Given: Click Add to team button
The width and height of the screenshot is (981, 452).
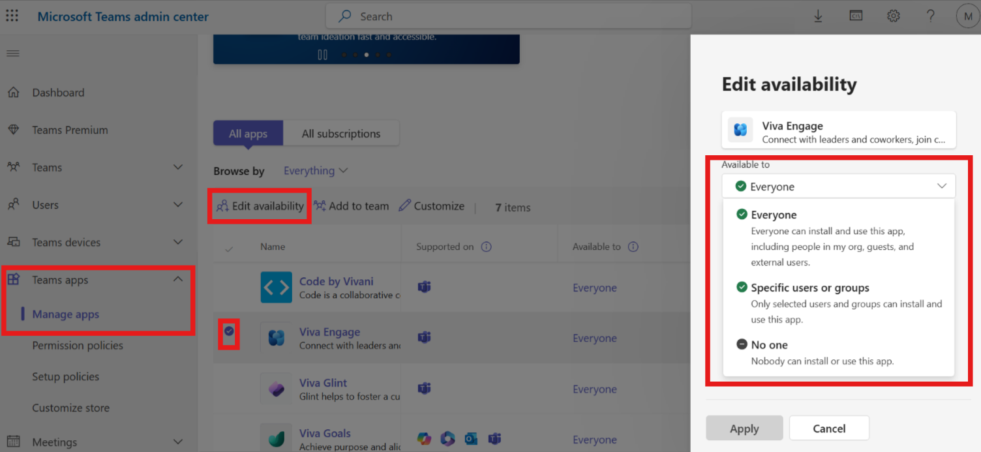Looking at the screenshot, I should point(352,206).
